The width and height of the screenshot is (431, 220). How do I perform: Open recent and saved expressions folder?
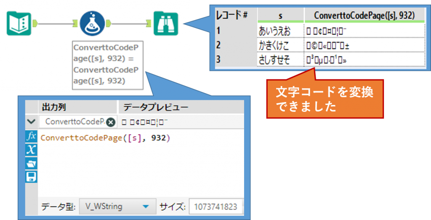[x=32, y=163]
